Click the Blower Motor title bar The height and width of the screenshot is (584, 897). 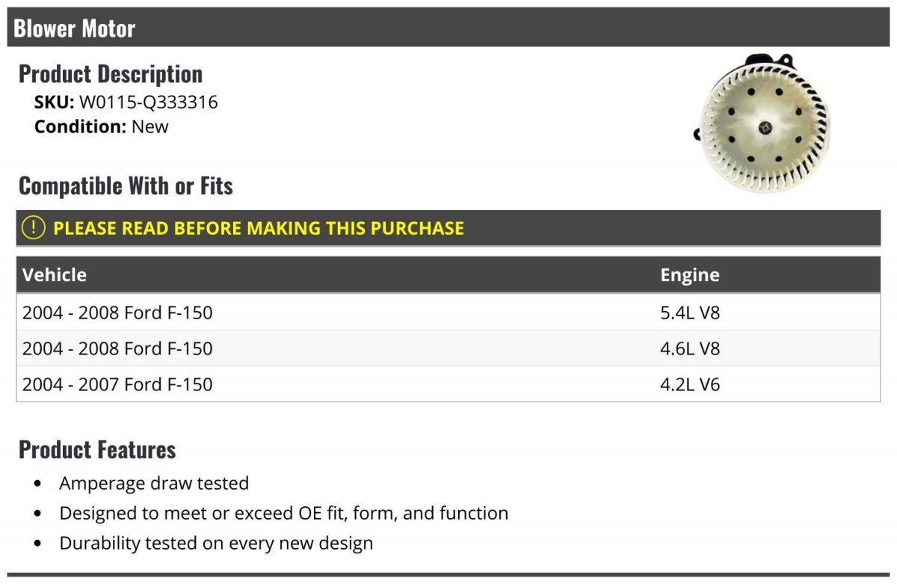449,28
